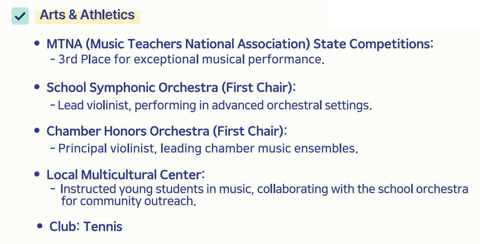Click the dash before Lead violinist
Image resolution: width=480 pixels, height=244 pixels.
click(53, 105)
